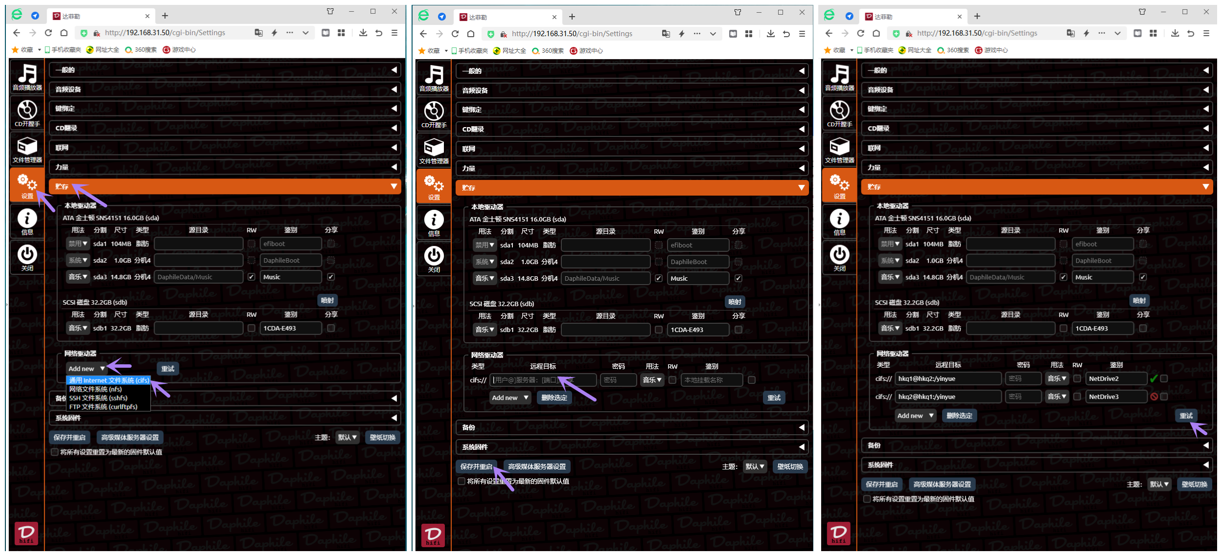Click 壁纸切换 button in right window
Image resolution: width=1222 pixels, height=556 pixels.
pyautogui.click(x=1194, y=484)
